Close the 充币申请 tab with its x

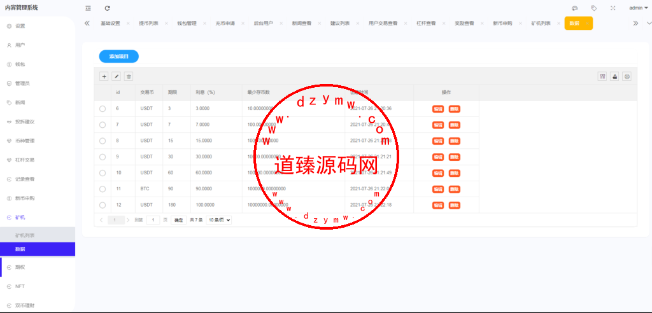[243, 24]
